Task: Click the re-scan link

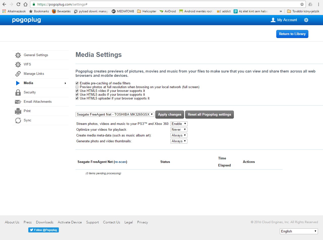Action: [120, 162]
